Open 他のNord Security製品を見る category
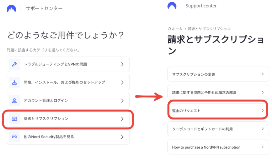The image size is (272, 159). click(x=49, y=137)
